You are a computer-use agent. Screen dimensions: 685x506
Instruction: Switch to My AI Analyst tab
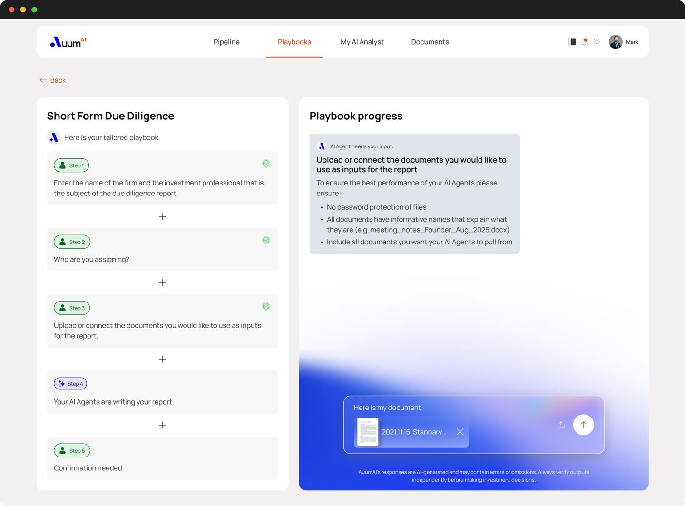(362, 42)
